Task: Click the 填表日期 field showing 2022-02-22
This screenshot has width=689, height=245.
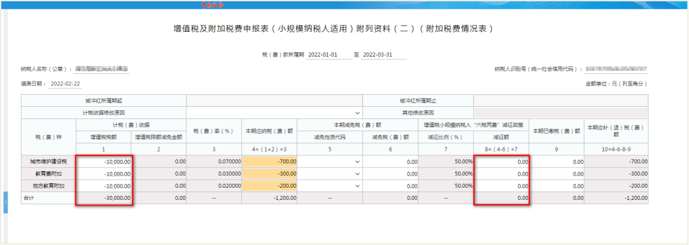Action: coord(66,83)
